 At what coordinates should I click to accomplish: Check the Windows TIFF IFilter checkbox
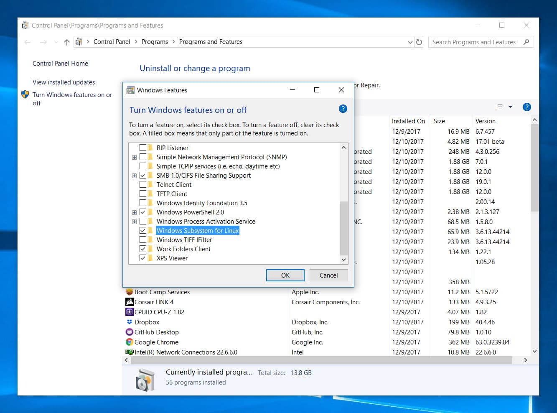[143, 240]
